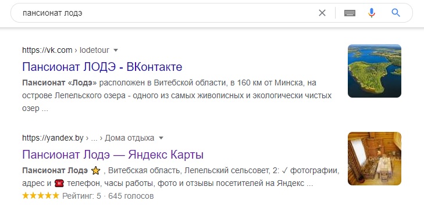The width and height of the screenshot is (424, 215).
Task: Click the VK snippet about Витебской области
Action: 177,95
